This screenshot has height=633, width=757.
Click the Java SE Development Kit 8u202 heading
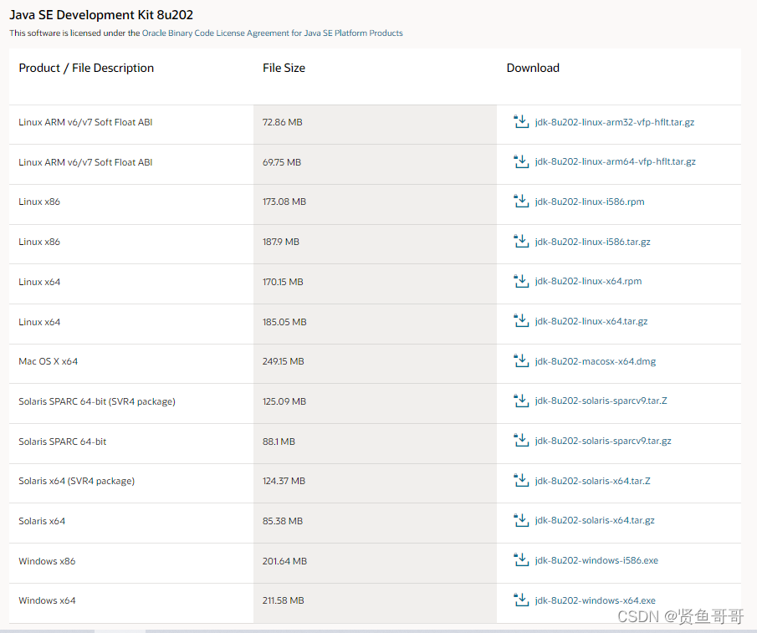[x=101, y=15]
